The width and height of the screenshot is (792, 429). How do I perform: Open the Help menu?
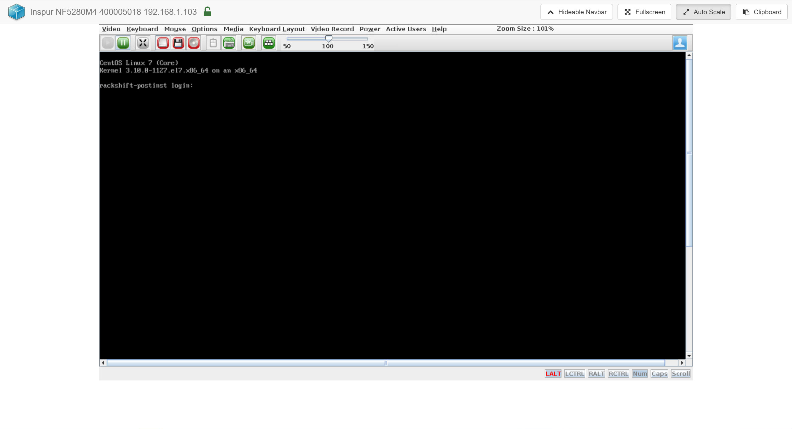tap(439, 29)
